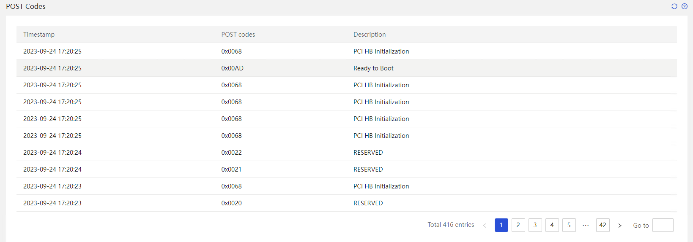Click the Description column header
693x242 pixels.
(370, 35)
